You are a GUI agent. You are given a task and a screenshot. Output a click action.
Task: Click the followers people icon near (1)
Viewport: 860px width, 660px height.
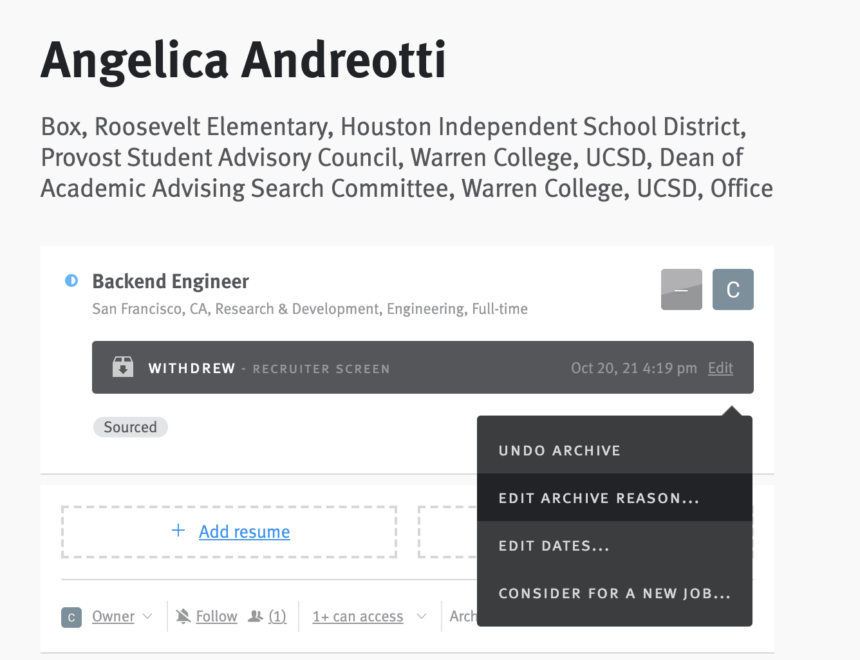point(256,616)
